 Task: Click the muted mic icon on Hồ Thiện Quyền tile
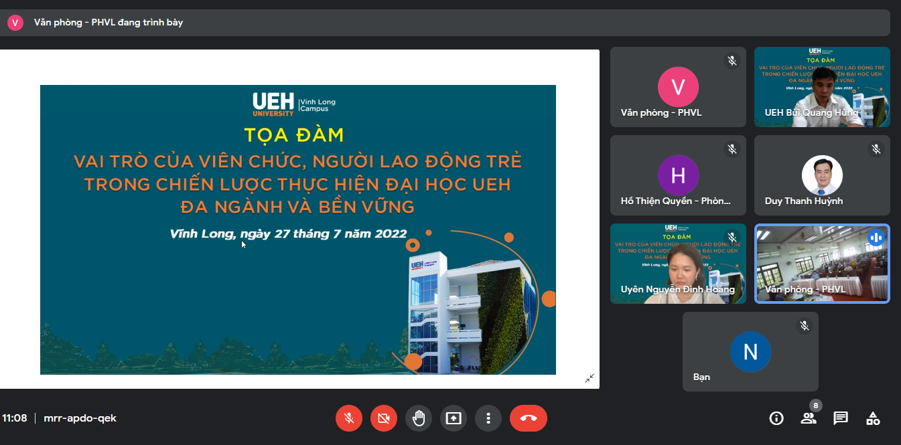pyautogui.click(x=732, y=149)
